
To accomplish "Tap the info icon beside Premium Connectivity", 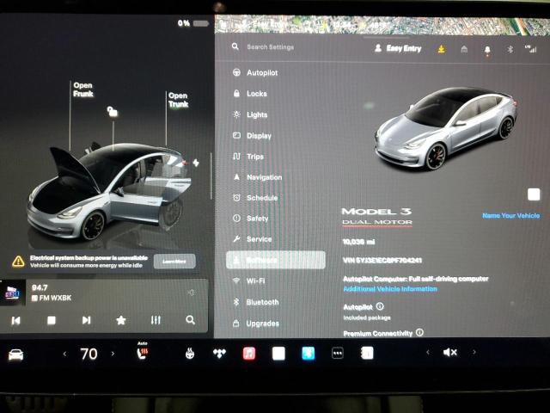I will [419, 332].
